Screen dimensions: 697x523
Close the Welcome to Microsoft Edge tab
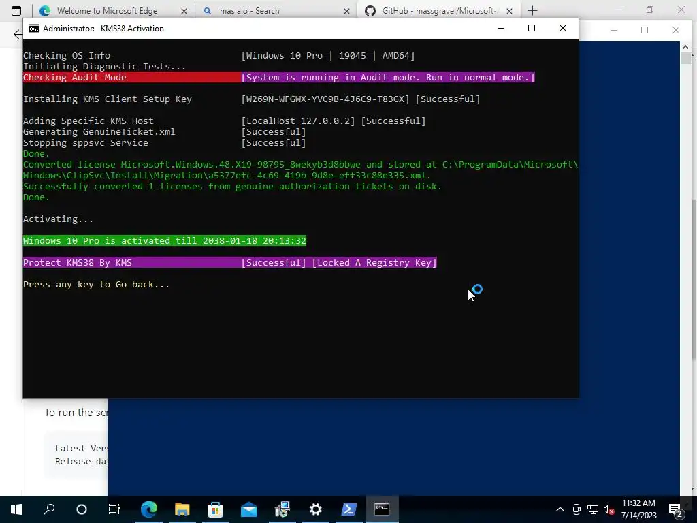tap(184, 11)
